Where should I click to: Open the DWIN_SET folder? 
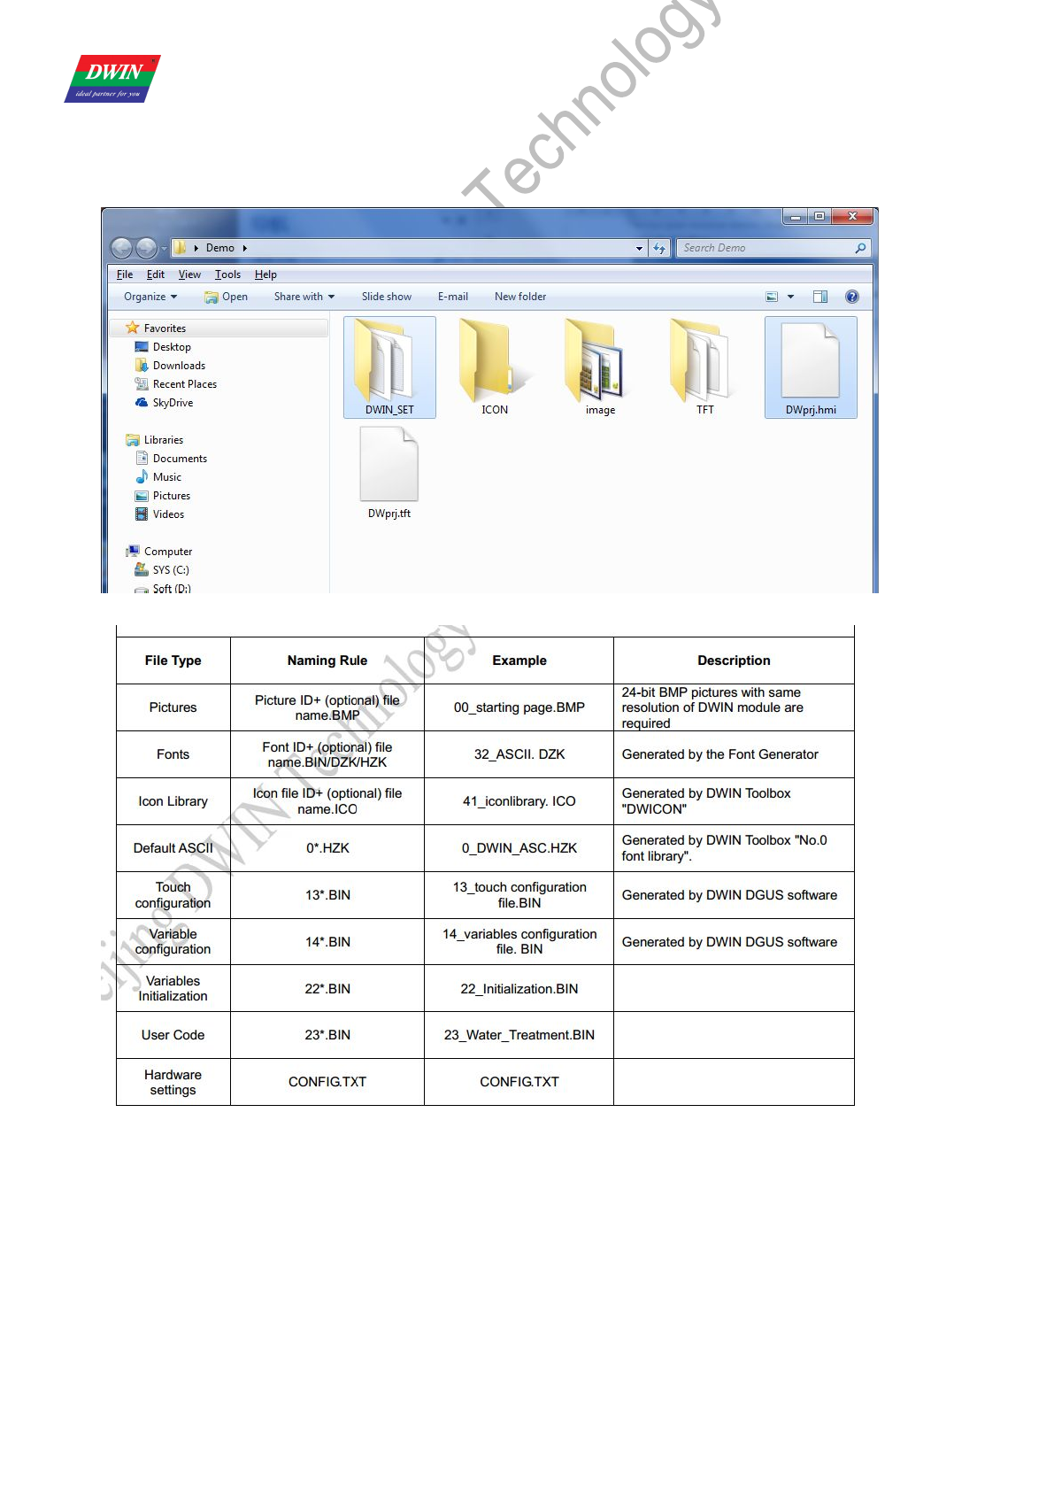389,367
